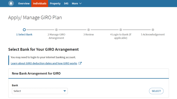Click the external link icon beside GIRO works
Screen dimensions: 177x99
tap(80, 63)
